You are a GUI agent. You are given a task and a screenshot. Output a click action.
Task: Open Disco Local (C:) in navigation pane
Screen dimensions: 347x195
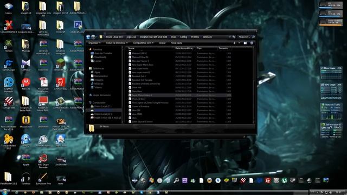(103, 106)
